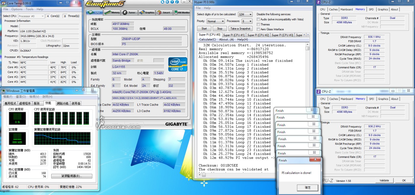Click the Hyper PI vertical scrollbar thumb

307,48
